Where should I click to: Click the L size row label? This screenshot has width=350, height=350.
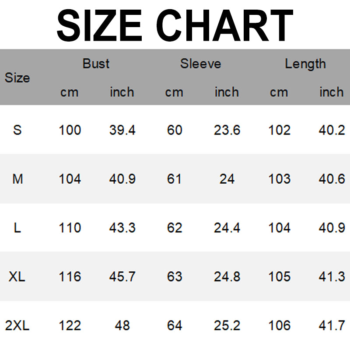coord(17,228)
